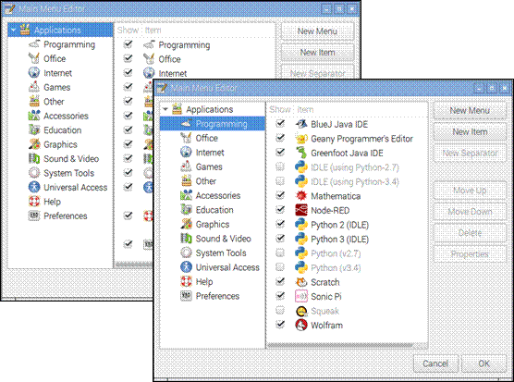Click horizontal scrollbar under front item list
Image resolution: width=514 pixels, height=382 pixels.
pos(340,345)
